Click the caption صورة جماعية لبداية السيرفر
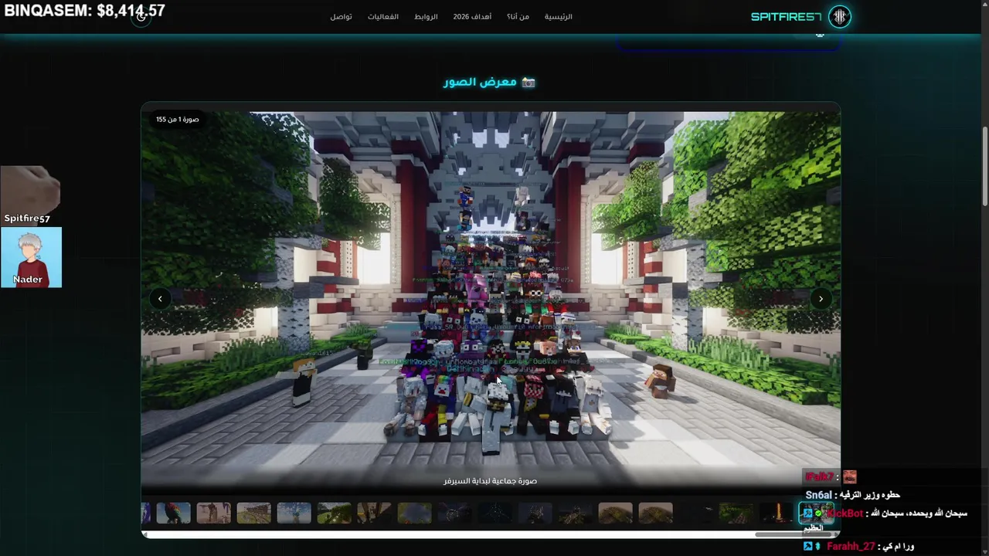Screen dimensions: 989x556 [x=490, y=481]
